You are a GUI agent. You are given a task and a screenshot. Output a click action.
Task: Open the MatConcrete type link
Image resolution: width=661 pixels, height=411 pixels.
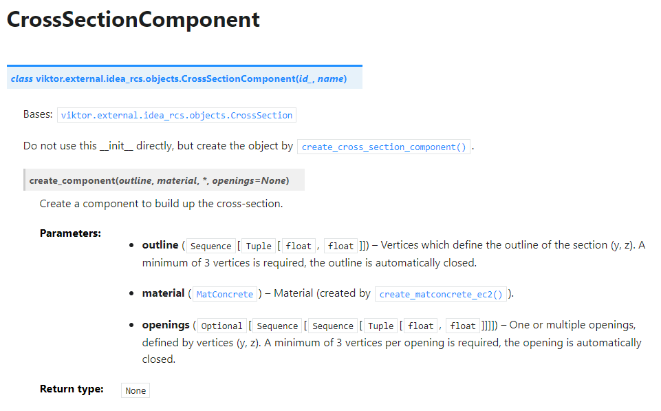pos(225,294)
